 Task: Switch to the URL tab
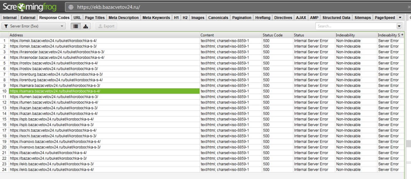tap(77, 18)
